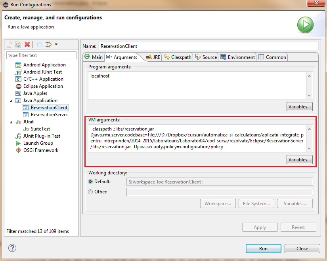Click the C/C++ Application icon
The height and width of the screenshot is (261, 327).
point(18,79)
